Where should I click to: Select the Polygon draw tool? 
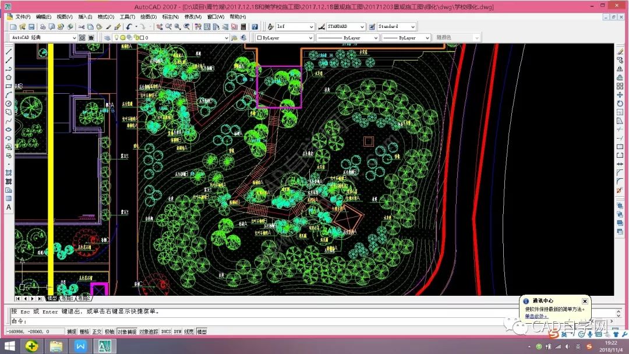tap(8, 77)
